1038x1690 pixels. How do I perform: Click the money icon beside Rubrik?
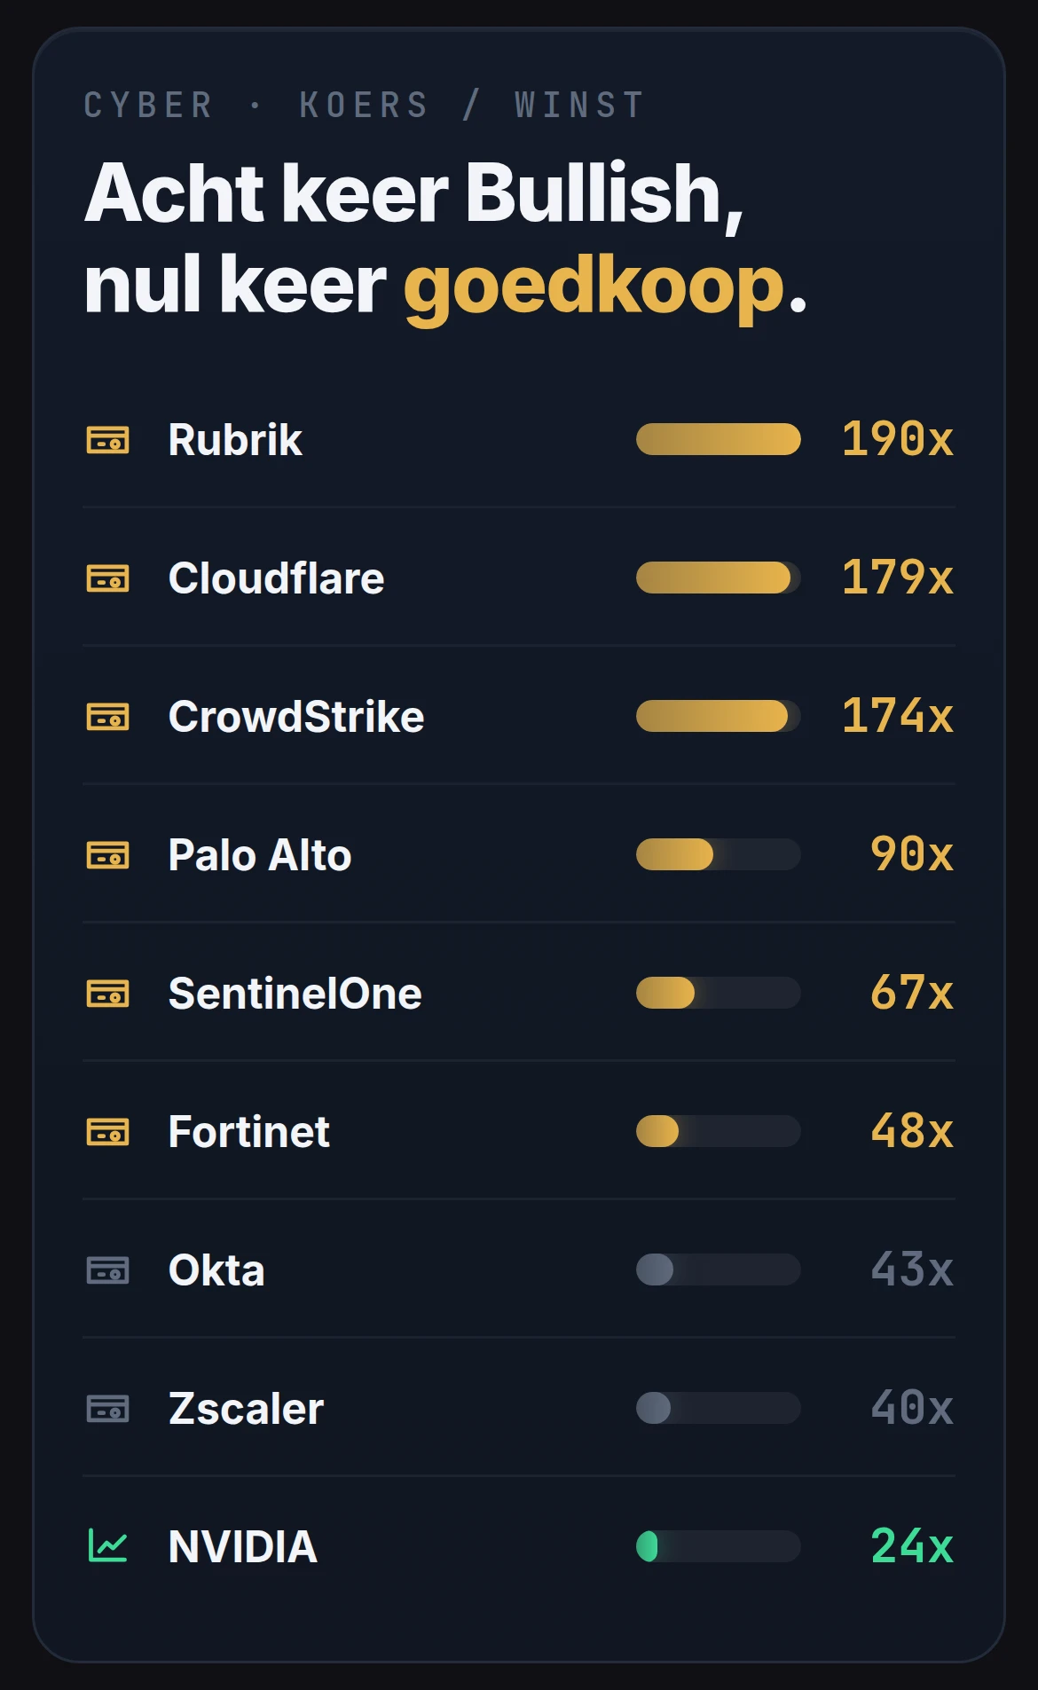tap(107, 439)
